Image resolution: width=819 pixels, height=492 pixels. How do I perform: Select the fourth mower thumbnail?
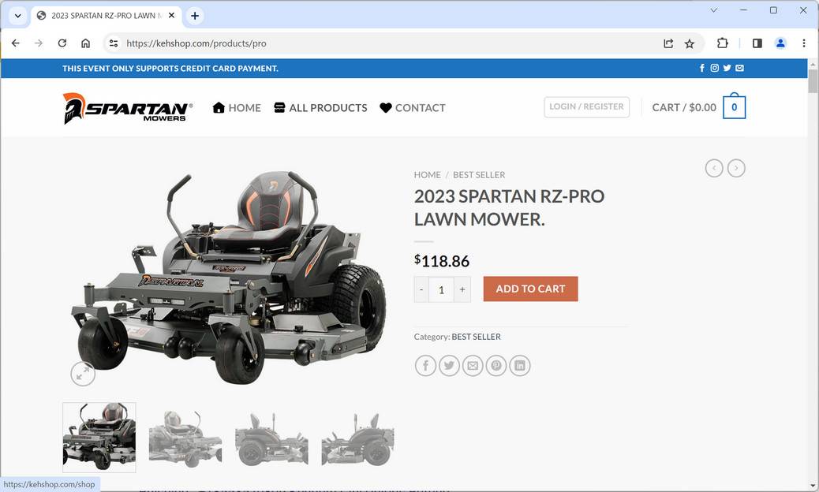357,438
